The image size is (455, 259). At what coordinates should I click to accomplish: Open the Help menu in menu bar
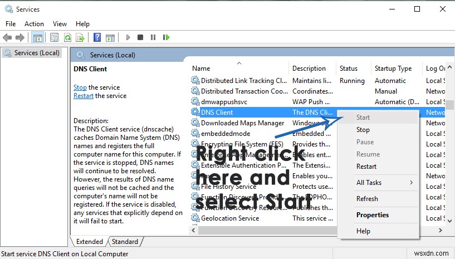(x=82, y=24)
